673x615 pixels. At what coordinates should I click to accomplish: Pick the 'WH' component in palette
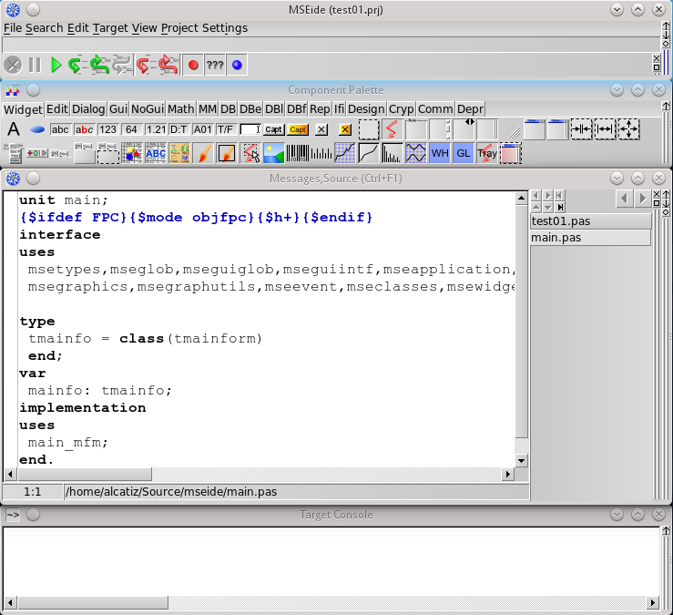point(440,153)
